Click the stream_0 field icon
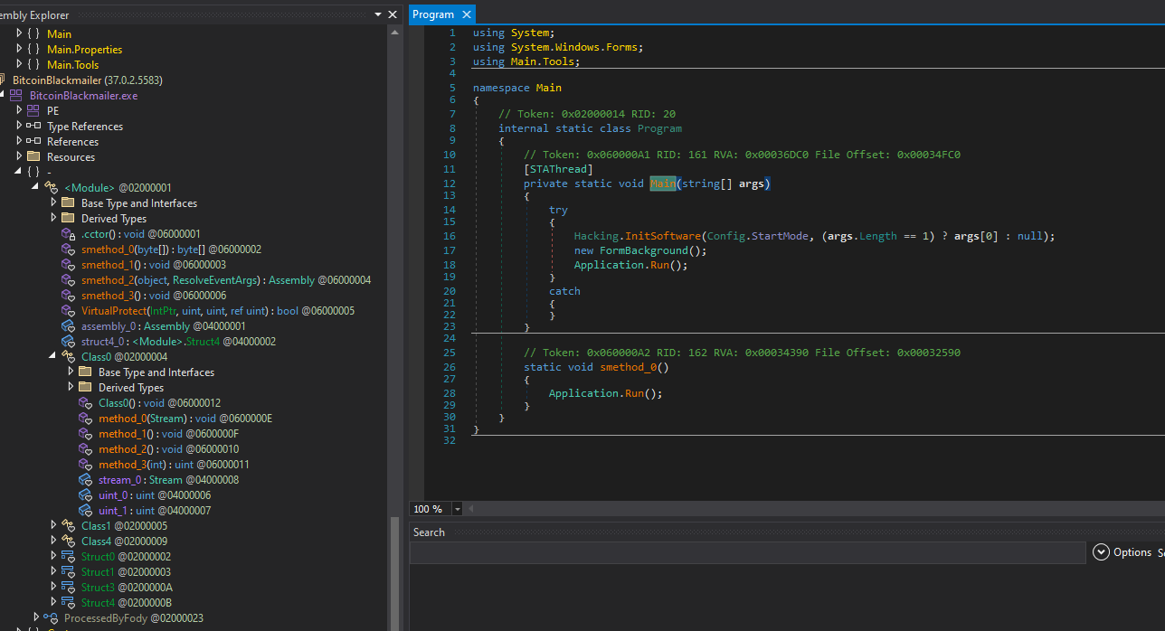1165x631 pixels. pyautogui.click(x=85, y=480)
